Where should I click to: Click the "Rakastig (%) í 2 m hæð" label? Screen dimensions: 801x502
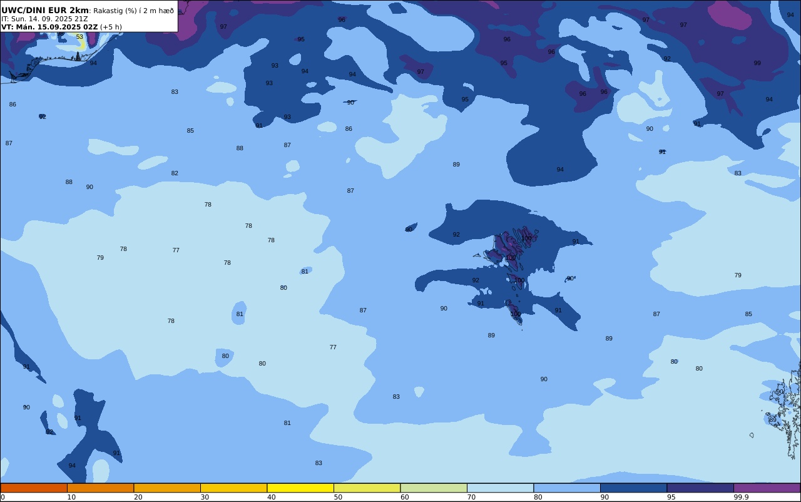134,11
